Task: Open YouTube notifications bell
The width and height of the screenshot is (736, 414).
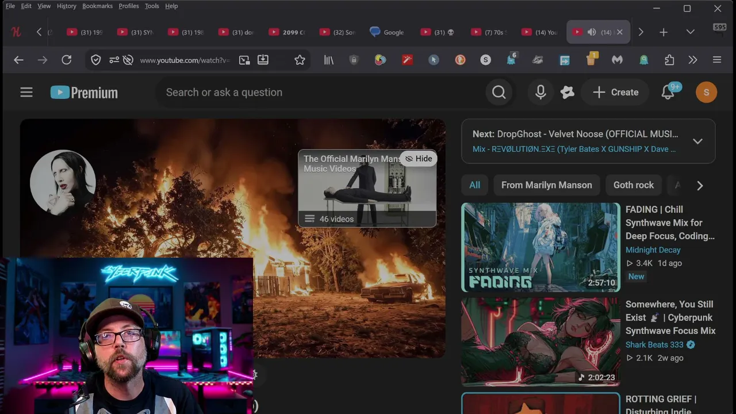Action: pos(668,92)
